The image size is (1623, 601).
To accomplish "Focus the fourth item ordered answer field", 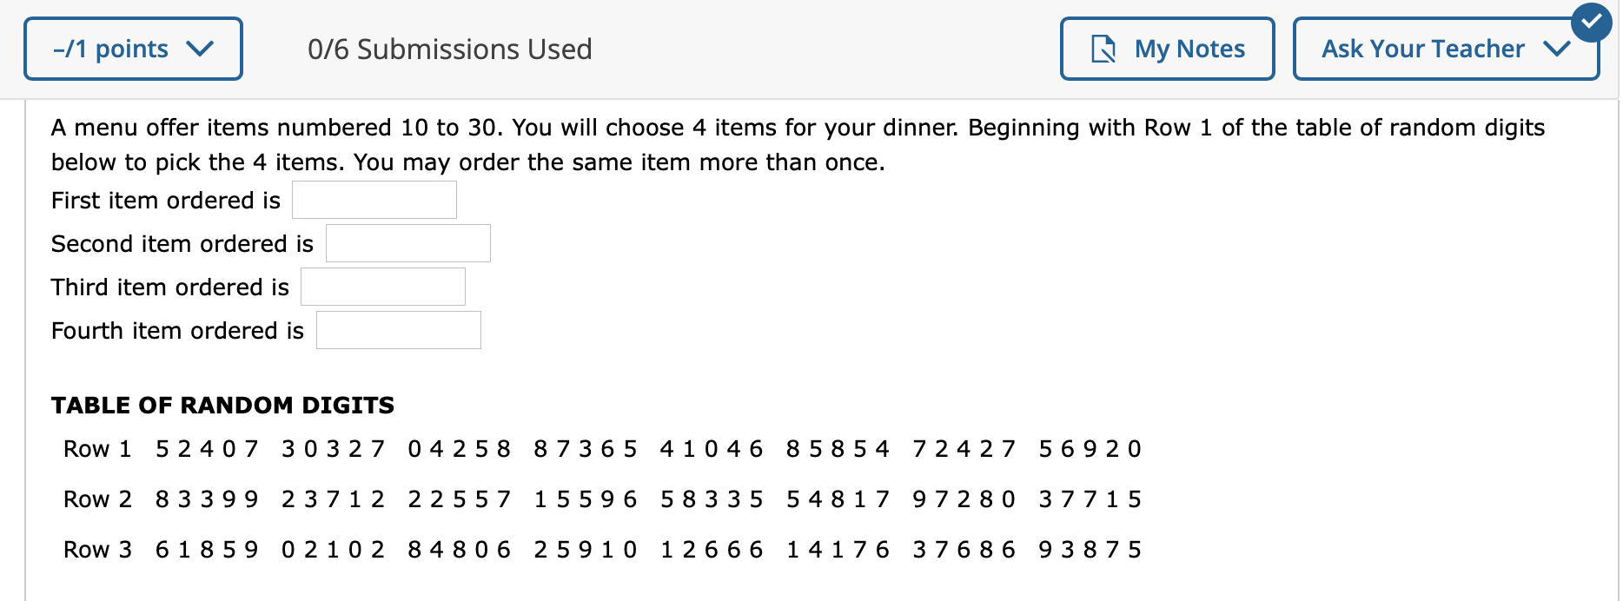I will 398,329.
